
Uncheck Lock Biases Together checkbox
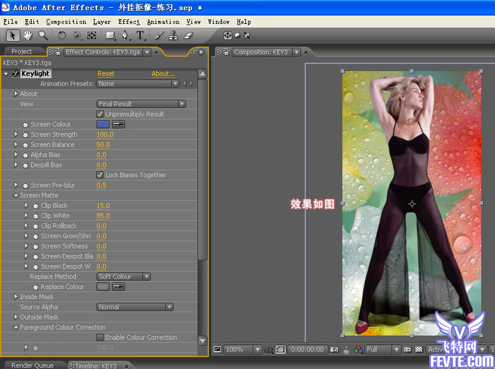pos(100,175)
